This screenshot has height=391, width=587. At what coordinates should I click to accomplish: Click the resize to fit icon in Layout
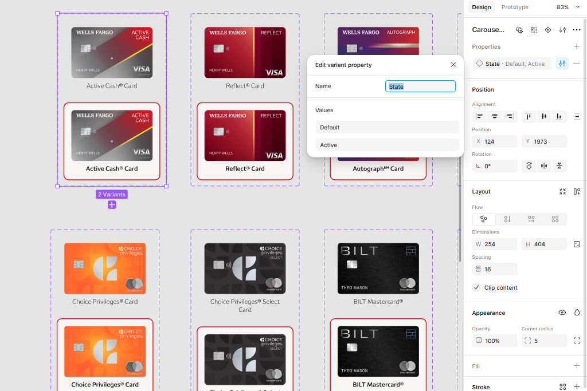pyautogui.click(x=562, y=192)
